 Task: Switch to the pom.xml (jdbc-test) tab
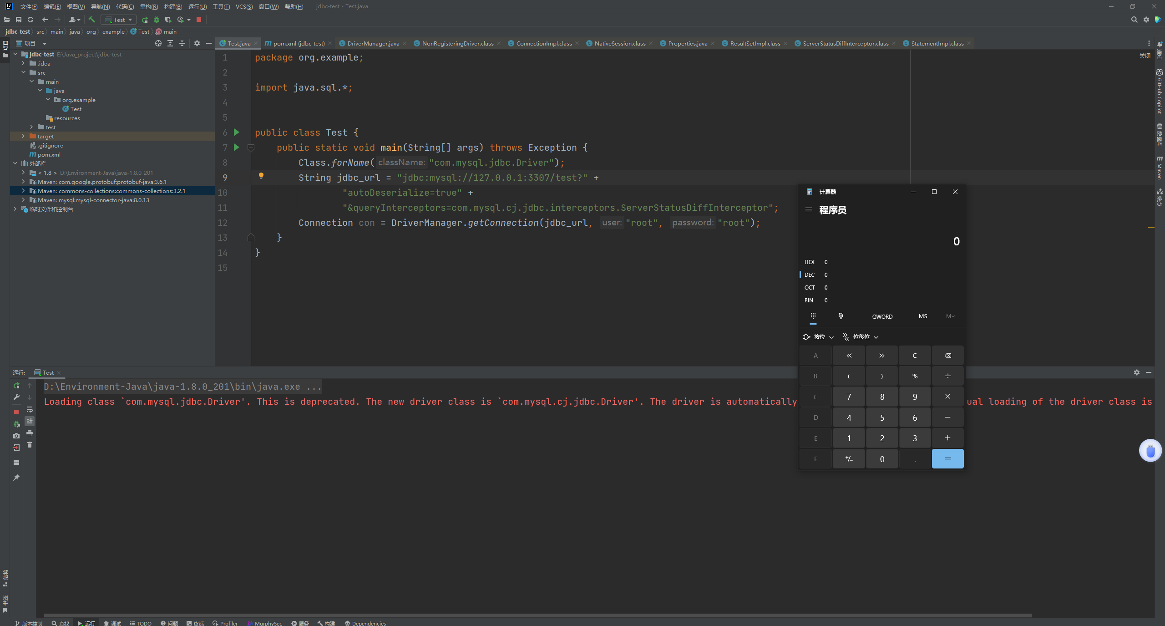299,44
